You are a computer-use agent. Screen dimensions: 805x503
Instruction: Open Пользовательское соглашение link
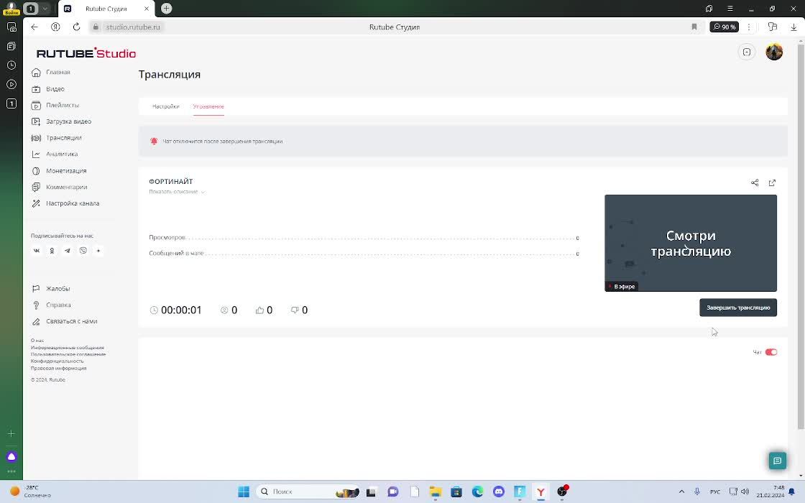pyautogui.click(x=68, y=354)
